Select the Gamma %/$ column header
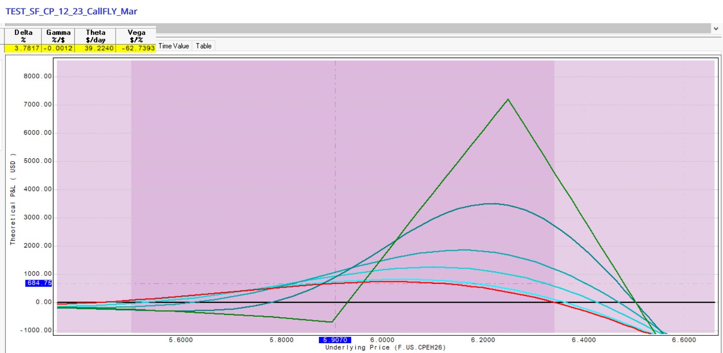This screenshot has height=353, width=723. pyautogui.click(x=59, y=36)
